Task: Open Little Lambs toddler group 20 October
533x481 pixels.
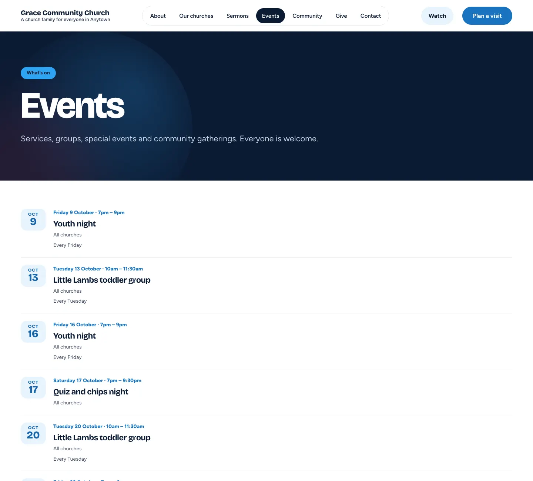Action: [x=102, y=438]
